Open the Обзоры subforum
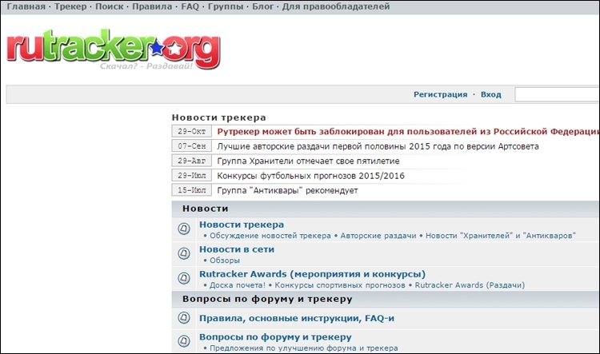 click(225, 261)
